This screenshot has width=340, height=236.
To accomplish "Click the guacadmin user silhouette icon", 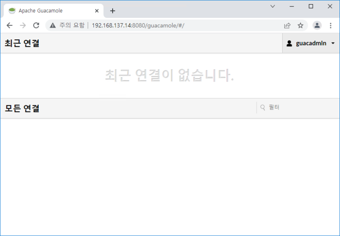I will 289,43.
